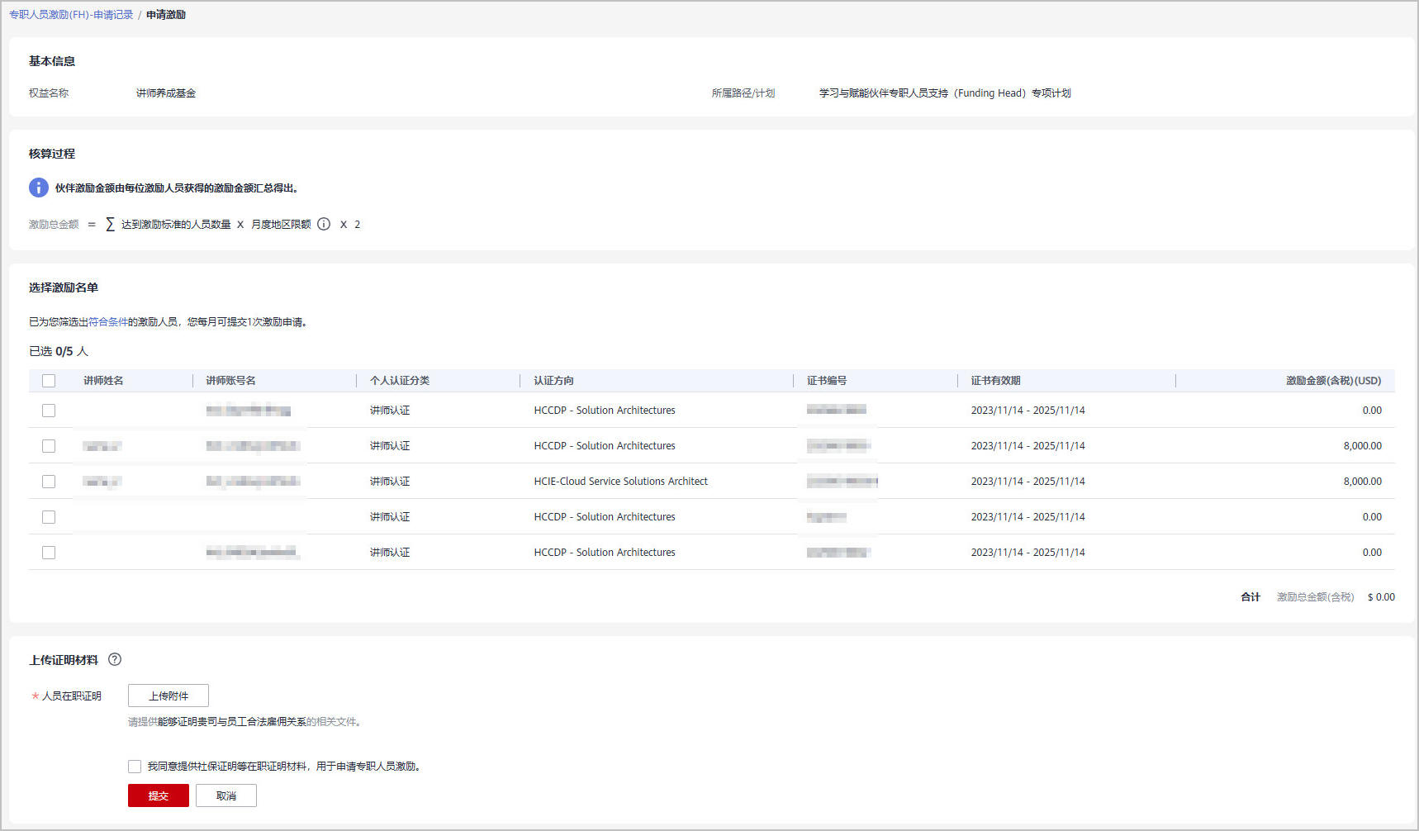Check the HCIE-Cloud Service Solutions Architect row
Image resolution: width=1419 pixels, height=831 pixels.
(x=49, y=482)
